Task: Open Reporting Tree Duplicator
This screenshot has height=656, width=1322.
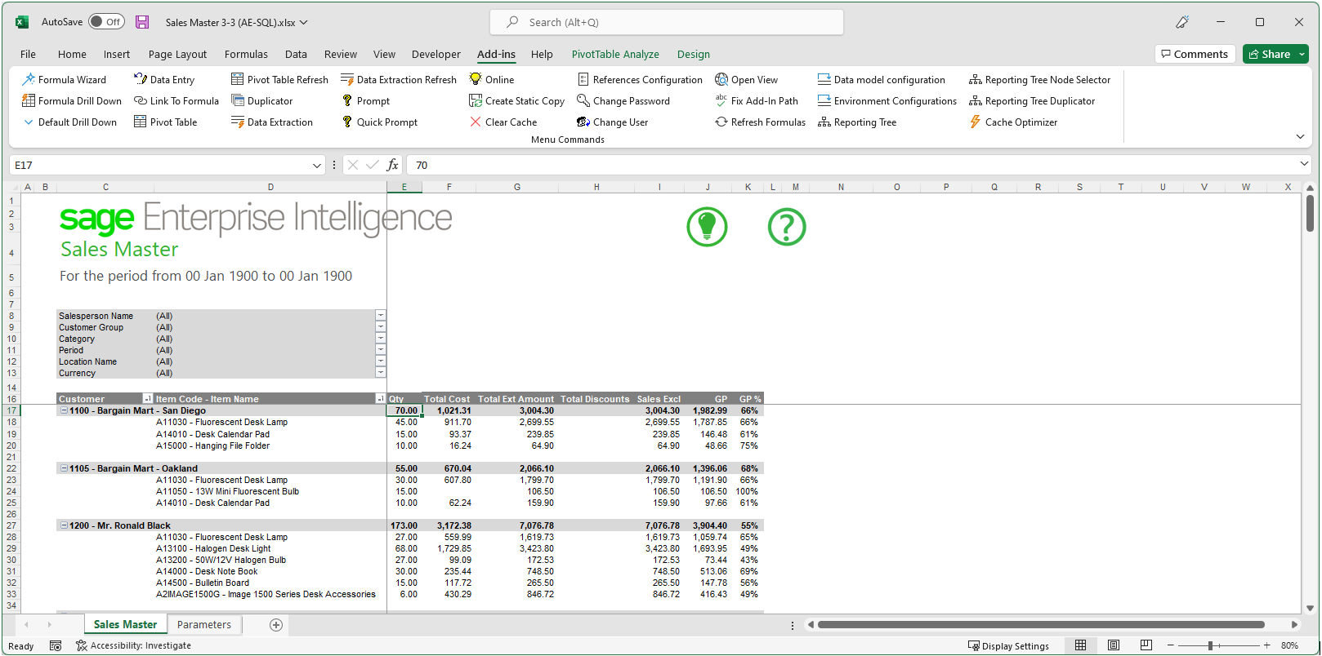Action: coord(1032,101)
